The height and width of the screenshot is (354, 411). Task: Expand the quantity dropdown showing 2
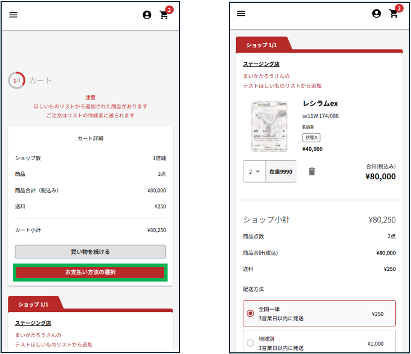(254, 171)
